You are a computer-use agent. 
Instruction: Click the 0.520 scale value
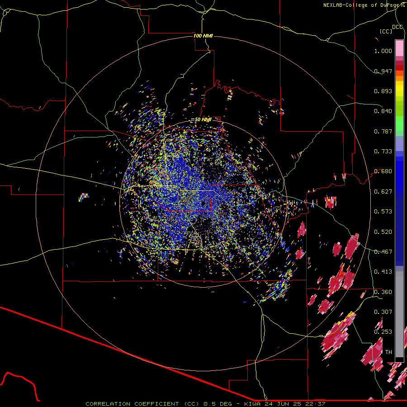coord(383,232)
